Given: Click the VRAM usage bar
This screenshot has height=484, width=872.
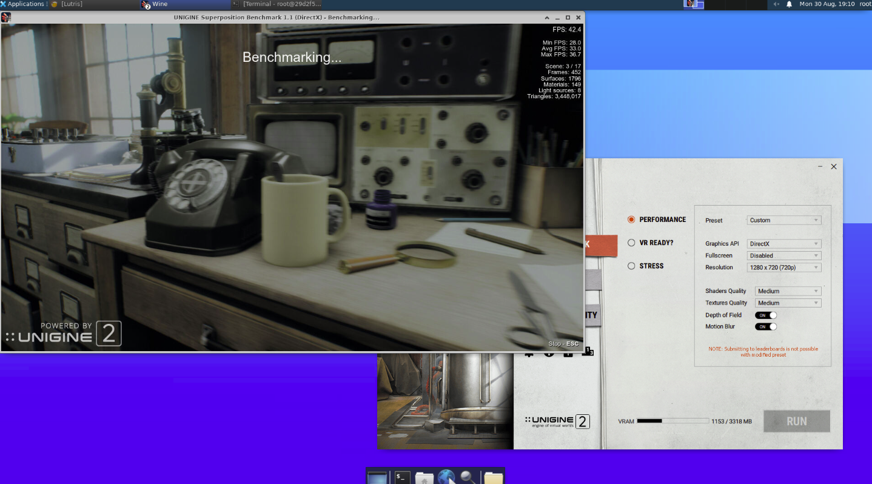Looking at the screenshot, I should click(x=672, y=421).
